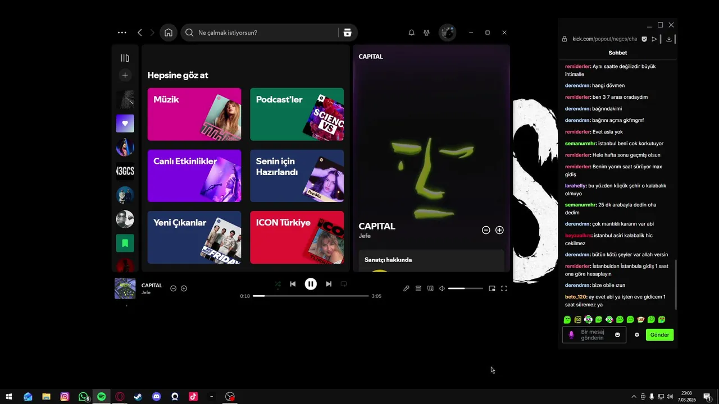Image resolution: width=719 pixels, height=404 pixels.
Task: Open Spotify notifications bell
Action: (x=411, y=33)
